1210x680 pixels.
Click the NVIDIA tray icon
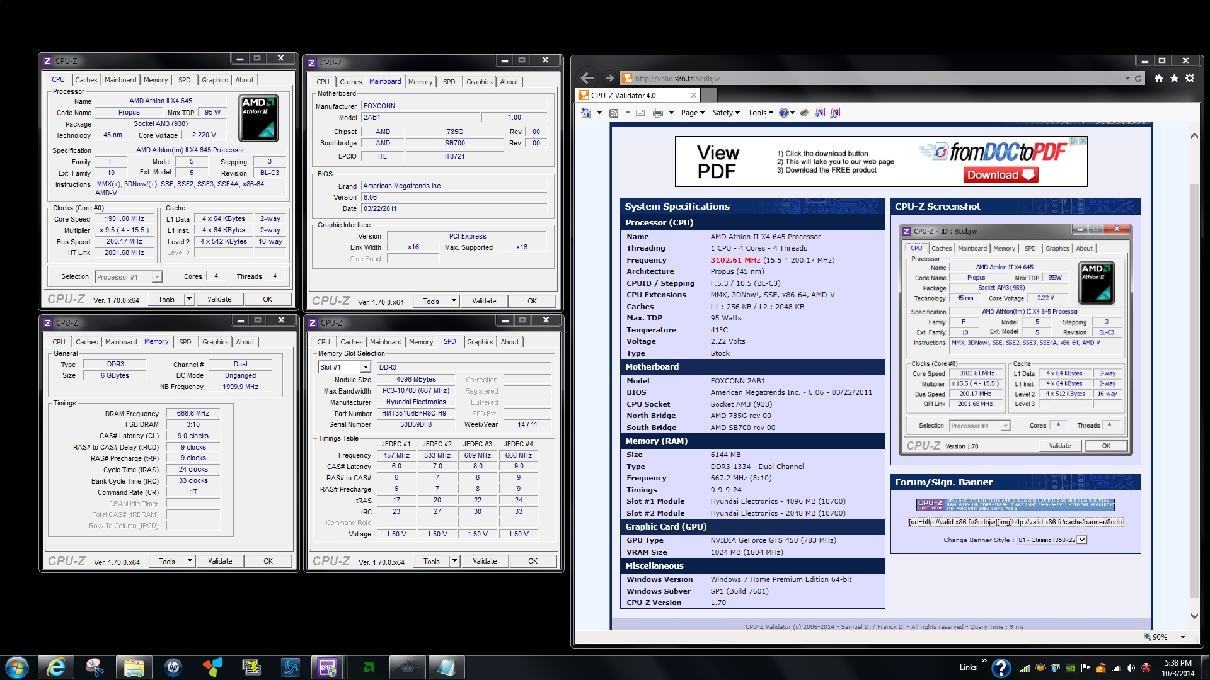[x=1071, y=668]
